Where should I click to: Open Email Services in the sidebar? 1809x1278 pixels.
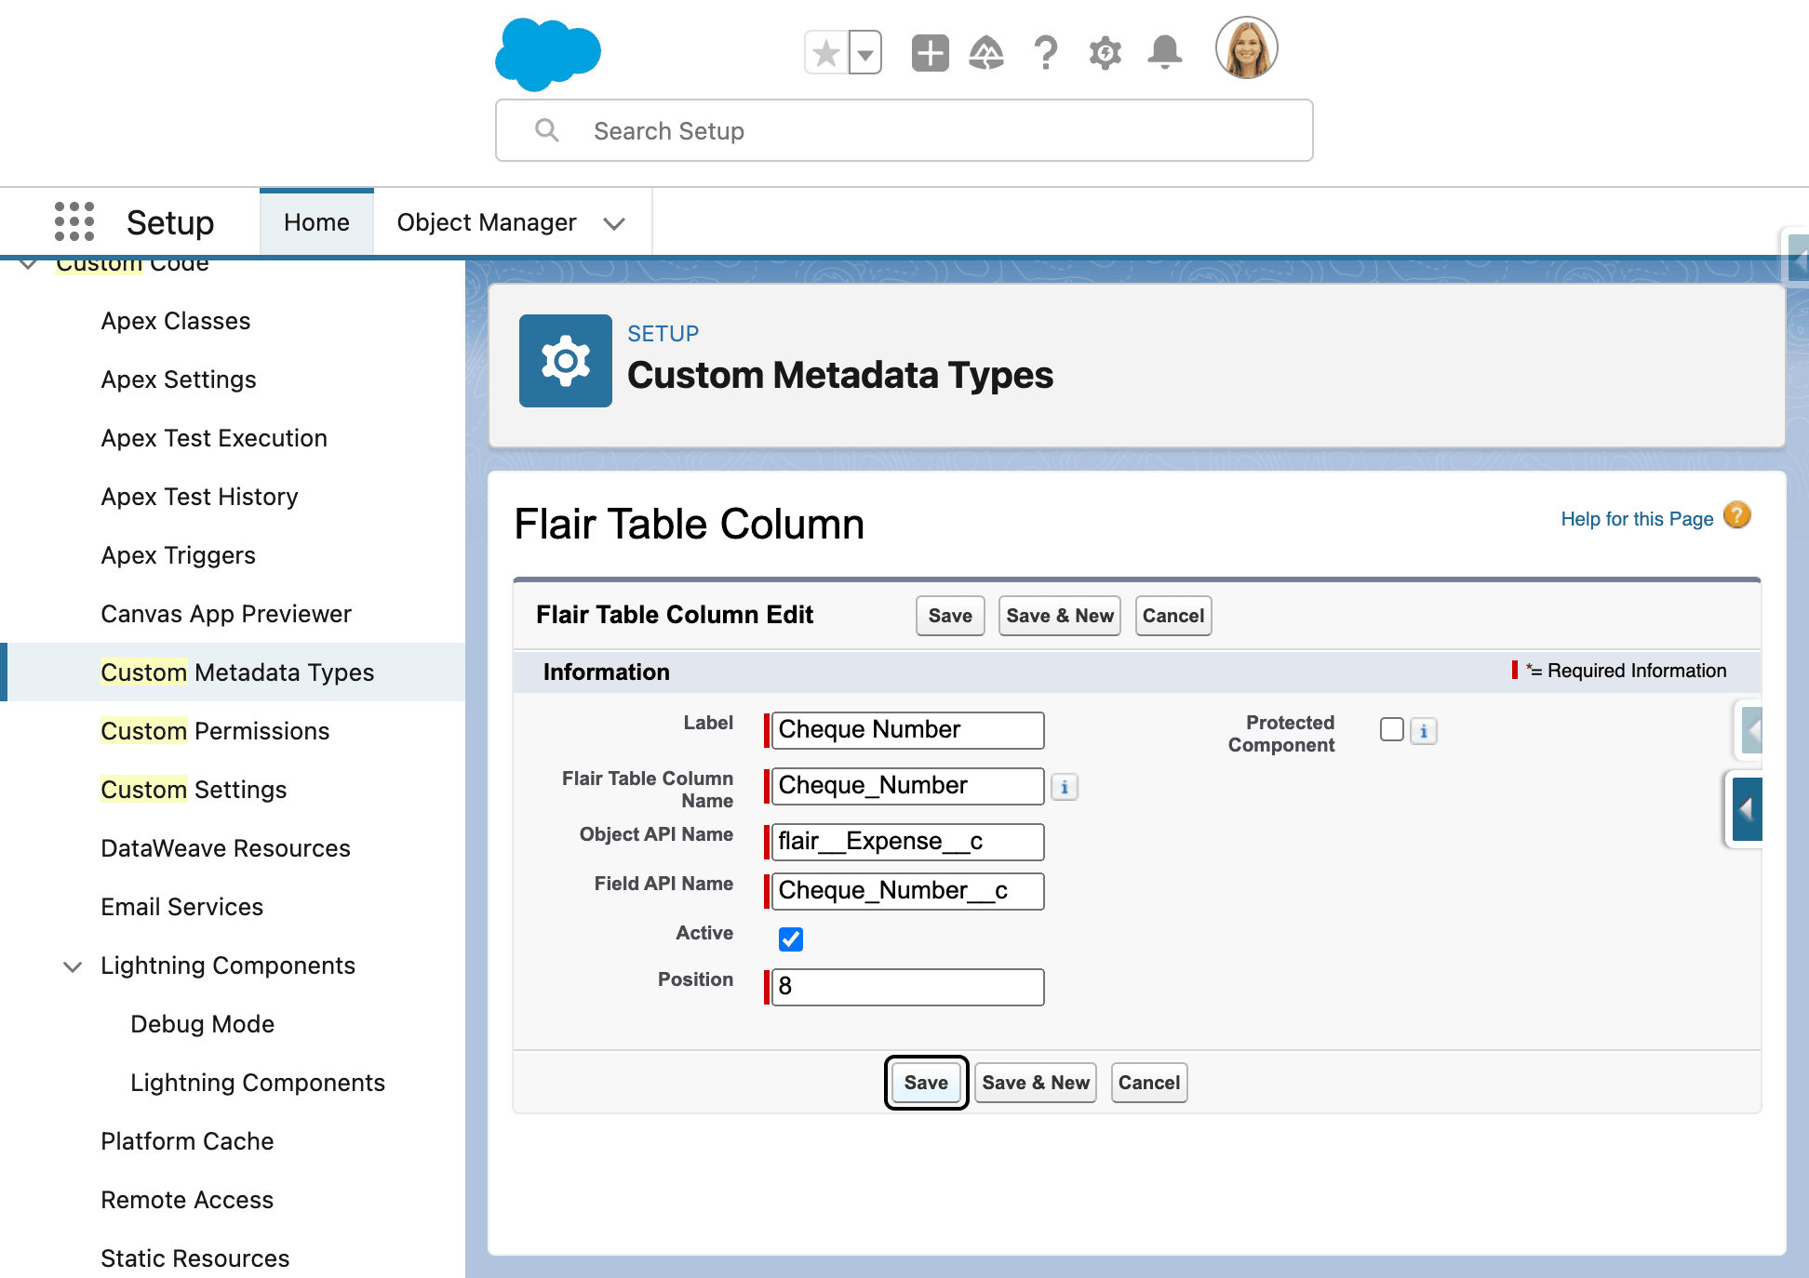pos(181,907)
